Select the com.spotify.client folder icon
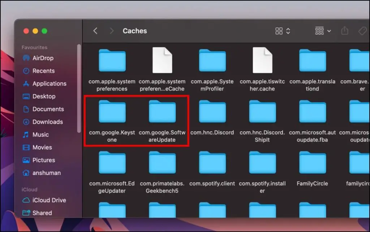Viewport: 370px width, 232px height. pos(212,162)
